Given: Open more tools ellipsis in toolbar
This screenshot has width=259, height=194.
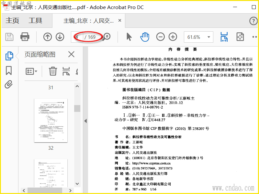Looking at the screenshot, I should (x=254, y=37).
